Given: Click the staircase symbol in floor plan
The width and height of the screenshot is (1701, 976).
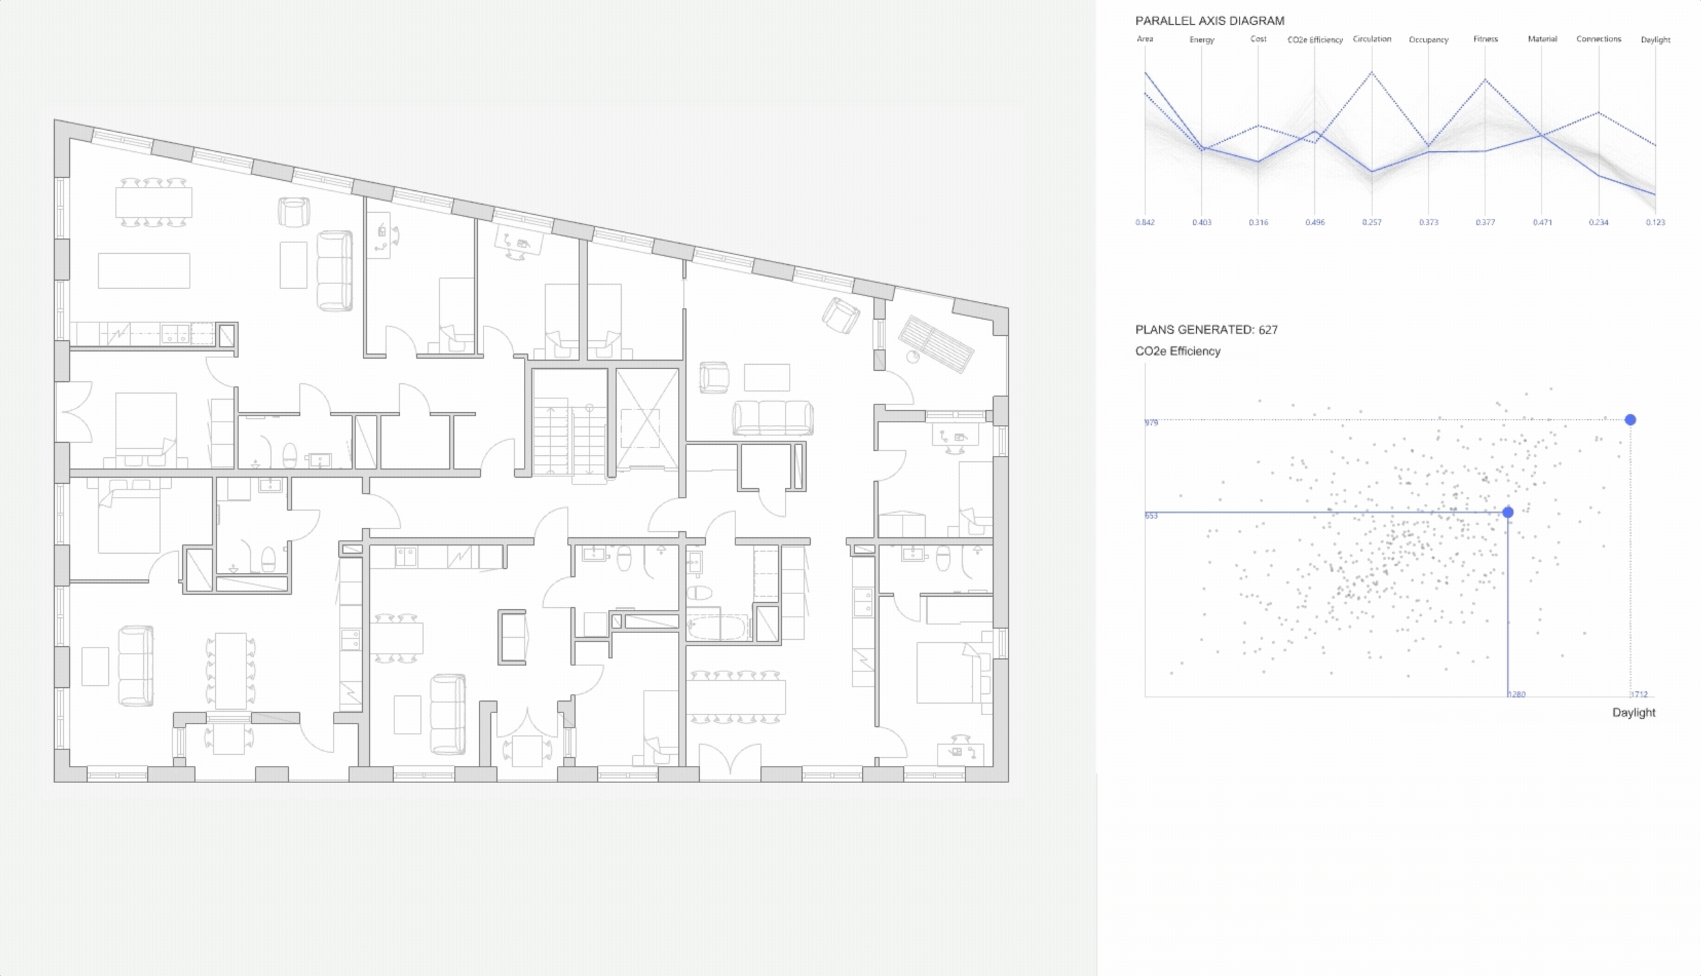Looking at the screenshot, I should 570,438.
